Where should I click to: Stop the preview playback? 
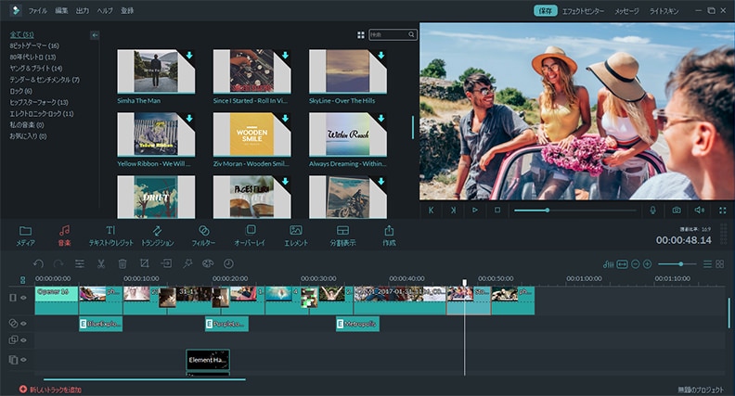point(497,211)
